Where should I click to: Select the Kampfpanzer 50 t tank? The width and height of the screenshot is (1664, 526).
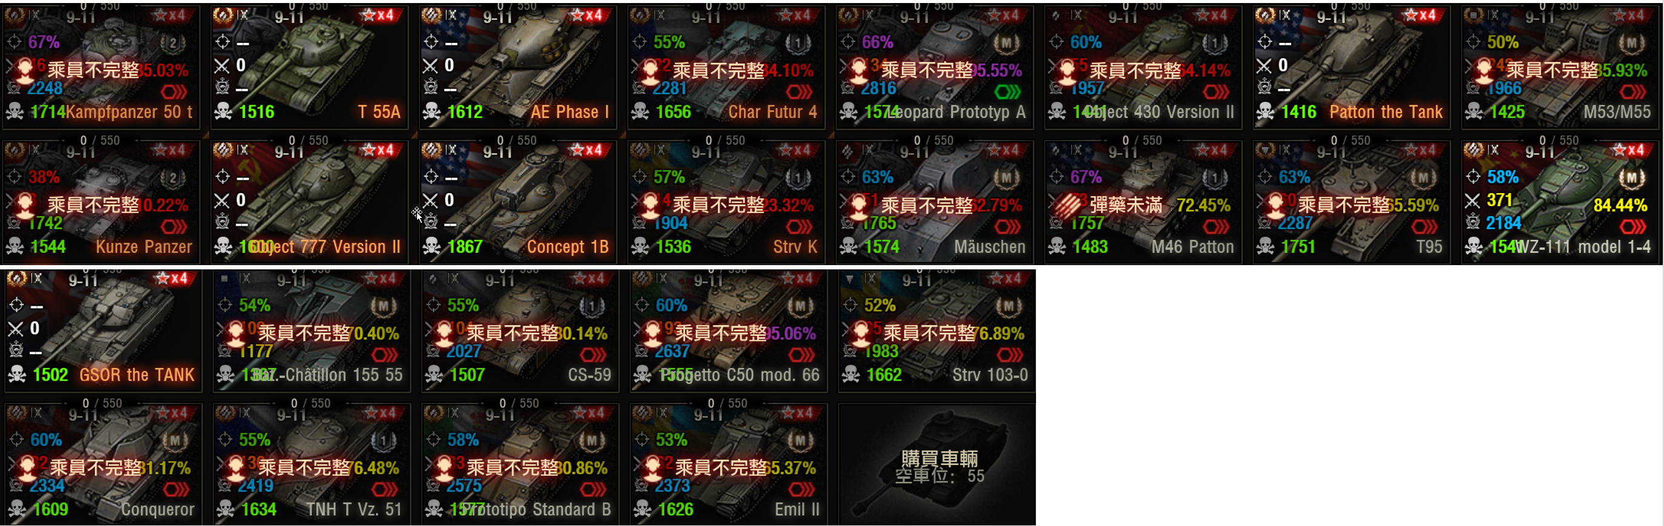click(x=101, y=67)
